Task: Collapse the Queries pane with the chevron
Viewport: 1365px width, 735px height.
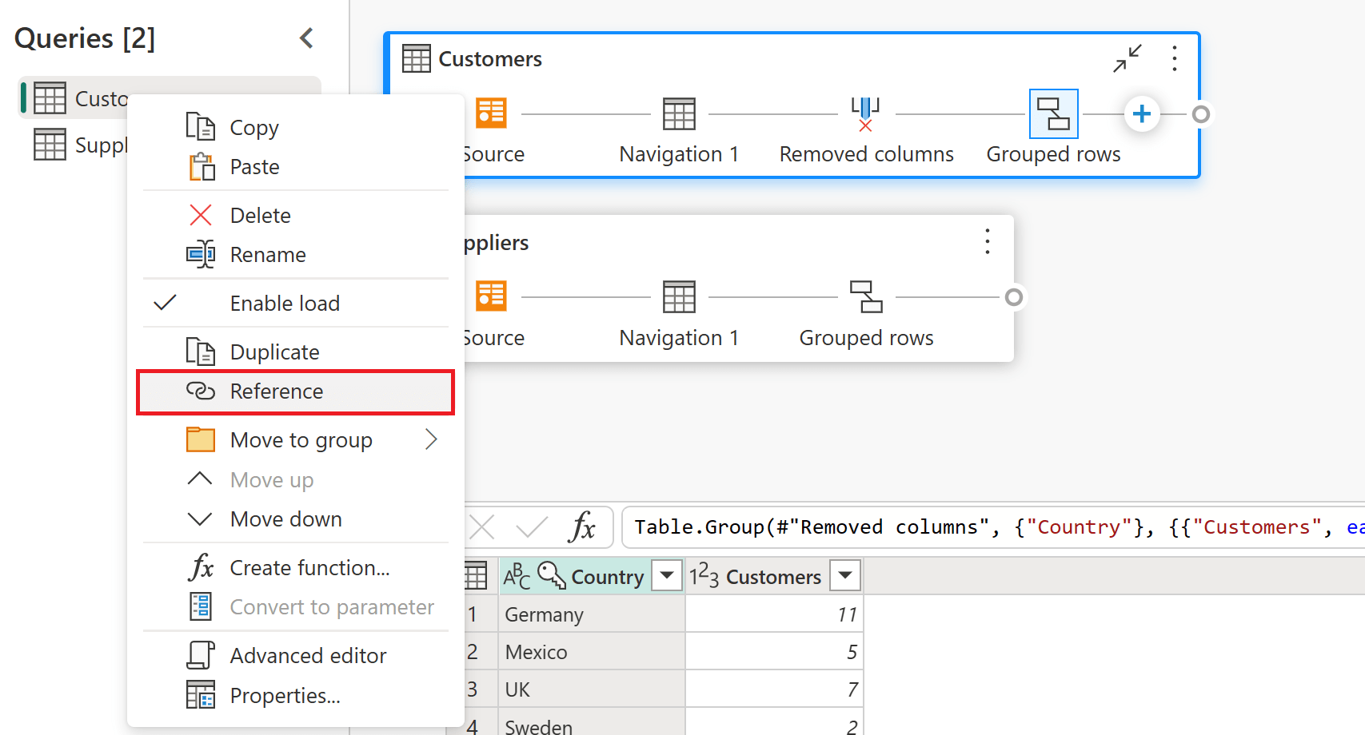Action: tap(306, 38)
